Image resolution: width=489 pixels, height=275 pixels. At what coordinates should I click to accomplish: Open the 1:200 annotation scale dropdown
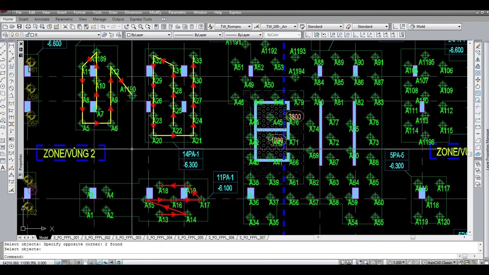[397, 262]
